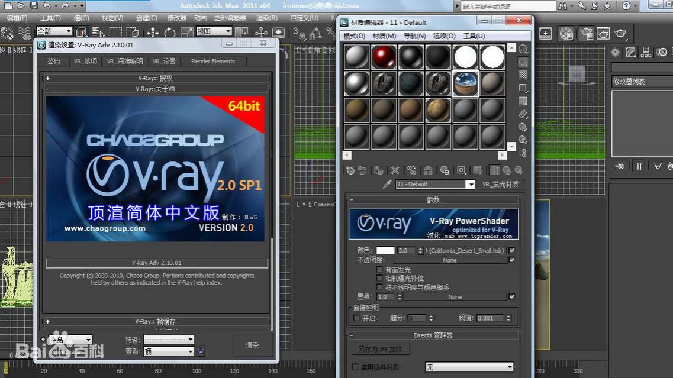
Task: Open the 11 - Default material name dropdown
Action: tap(471, 184)
